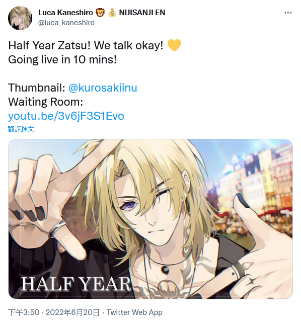Click the Luca Kaneshiro display name
Screen dimensions: 301x325
coord(65,13)
